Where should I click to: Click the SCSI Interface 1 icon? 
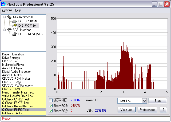click(9, 30)
